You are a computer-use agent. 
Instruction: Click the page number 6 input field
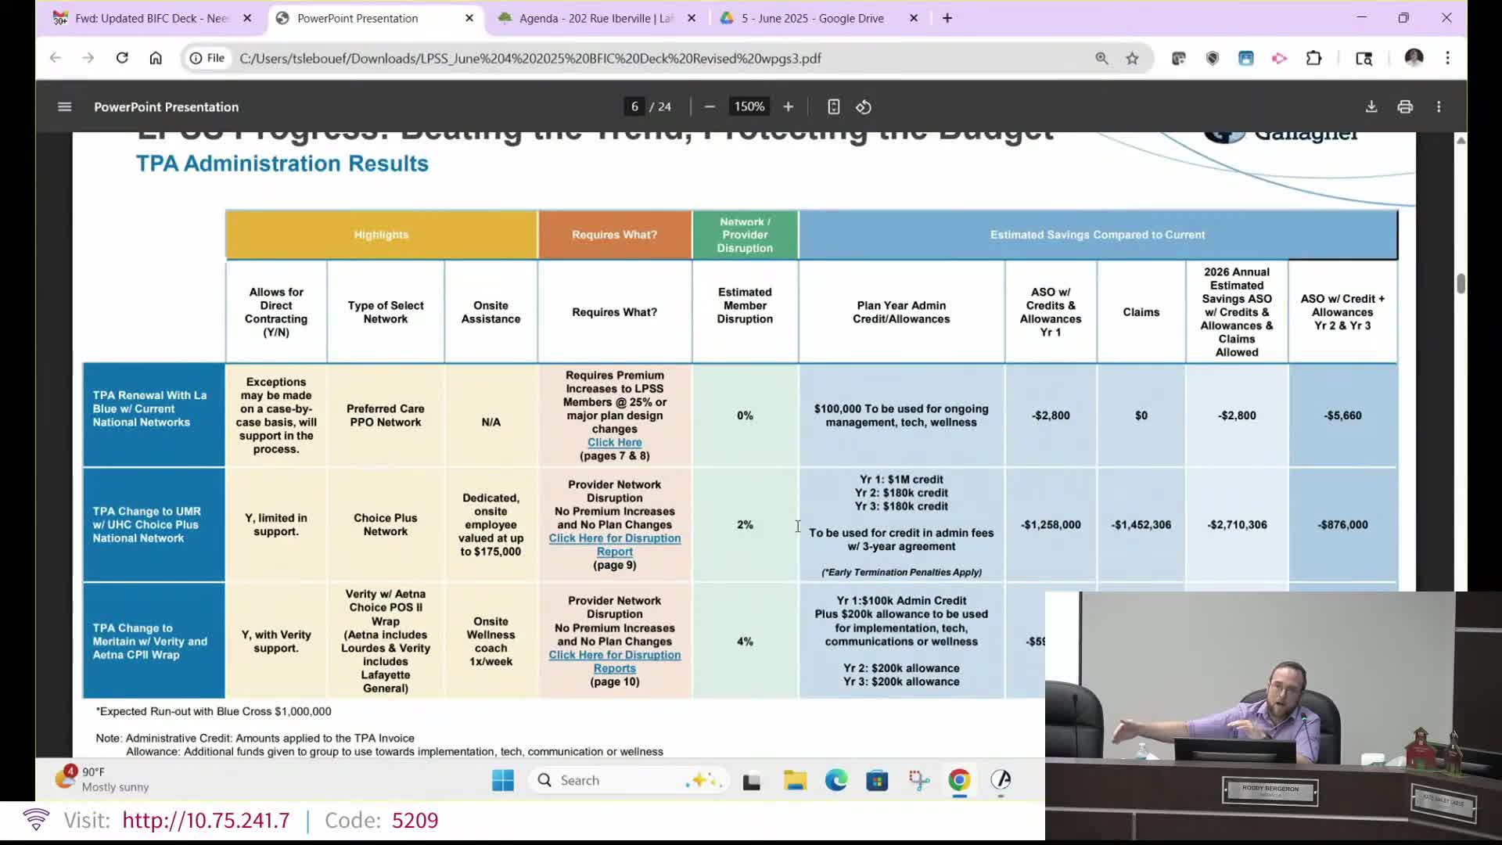click(634, 107)
